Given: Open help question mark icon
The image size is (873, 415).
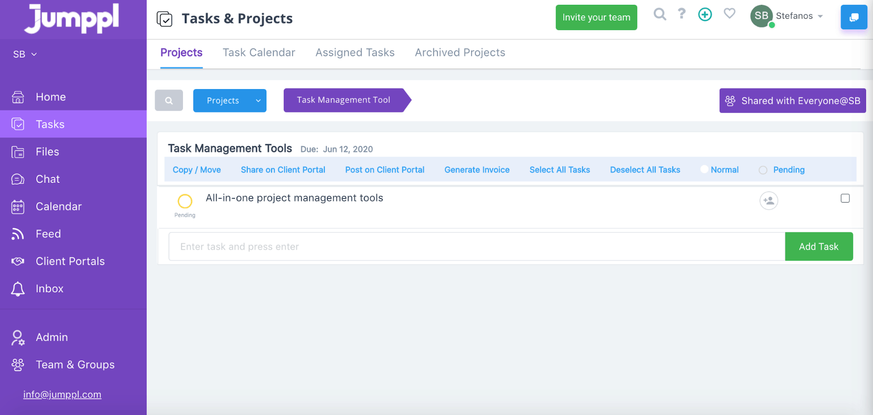Looking at the screenshot, I should click(682, 14).
